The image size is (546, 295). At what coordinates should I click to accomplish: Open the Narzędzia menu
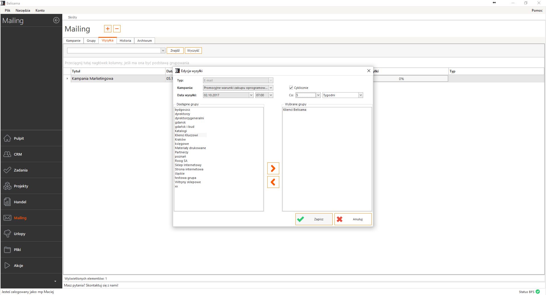(23, 10)
